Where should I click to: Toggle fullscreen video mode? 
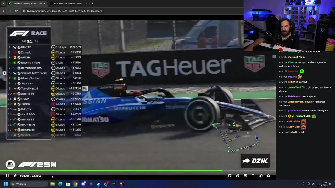pos(253,176)
